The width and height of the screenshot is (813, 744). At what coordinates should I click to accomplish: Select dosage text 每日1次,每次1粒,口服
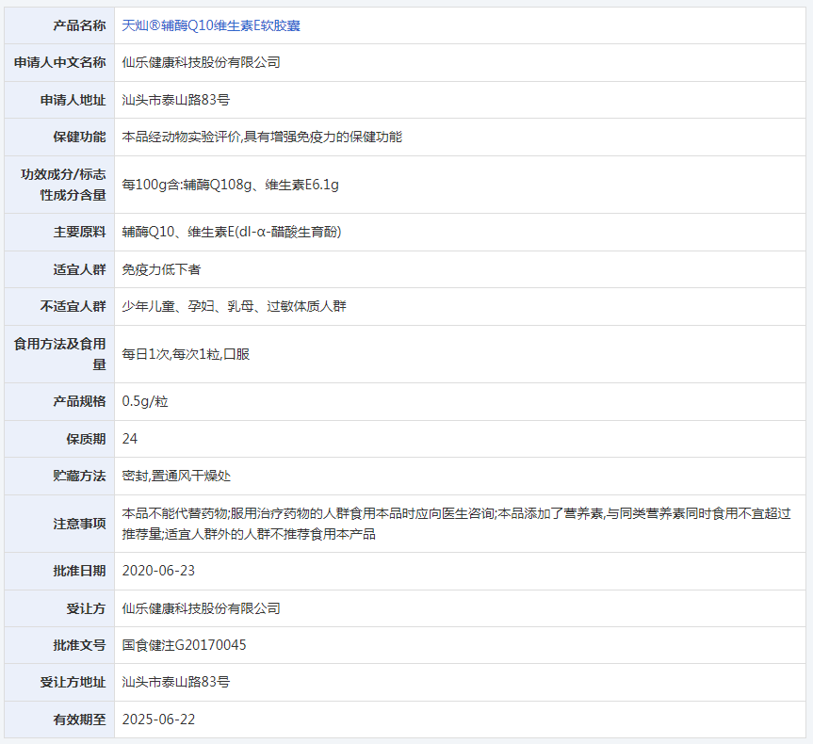coord(186,354)
